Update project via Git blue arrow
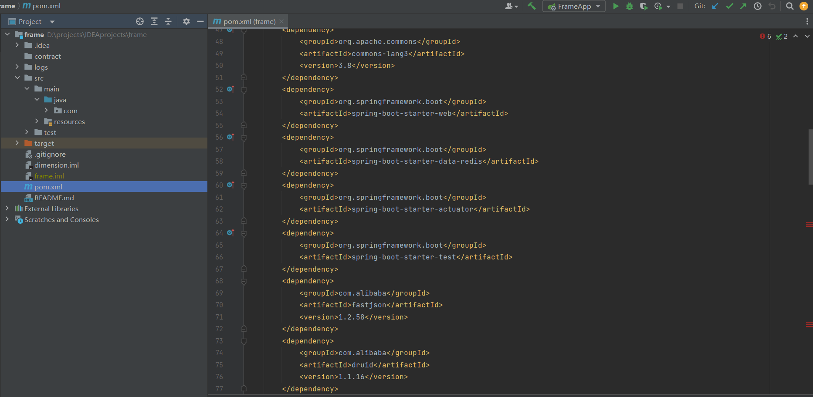This screenshot has height=397, width=813. click(715, 6)
